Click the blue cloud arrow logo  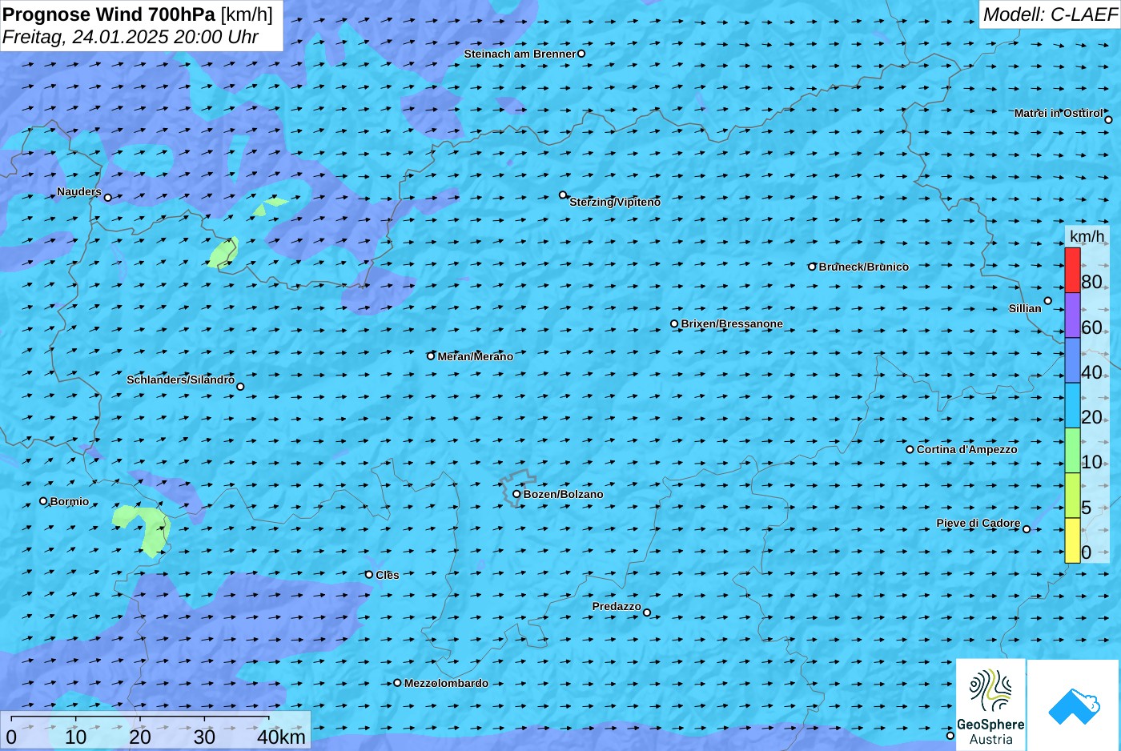[x=1074, y=705]
